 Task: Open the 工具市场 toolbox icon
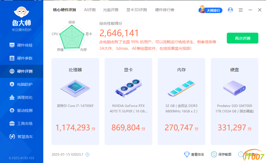point(12,124)
